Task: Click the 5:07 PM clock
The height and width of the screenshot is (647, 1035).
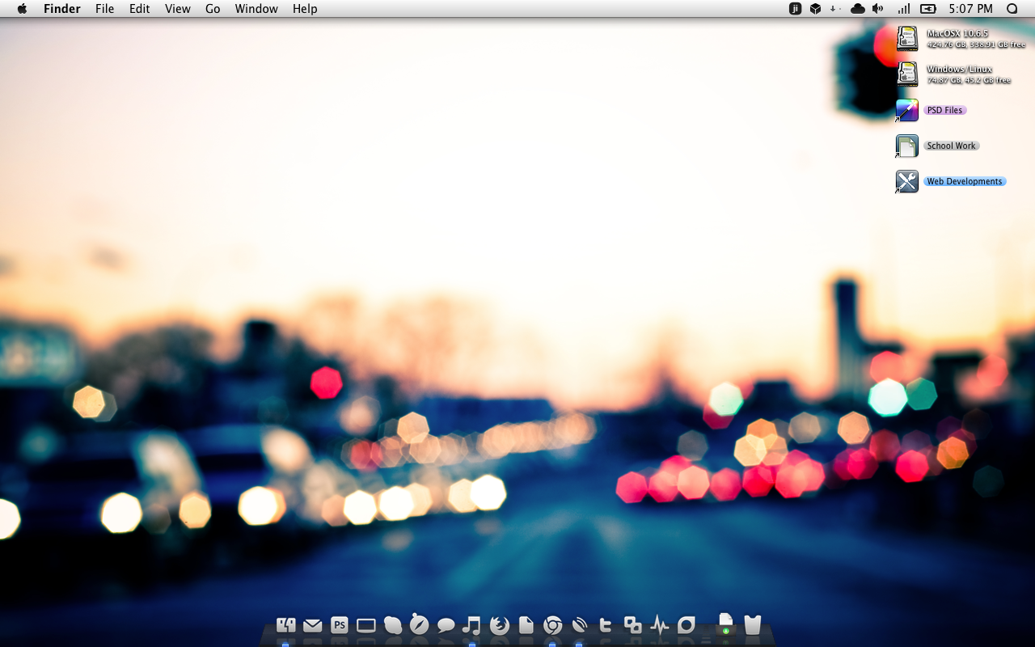Action: click(970, 9)
